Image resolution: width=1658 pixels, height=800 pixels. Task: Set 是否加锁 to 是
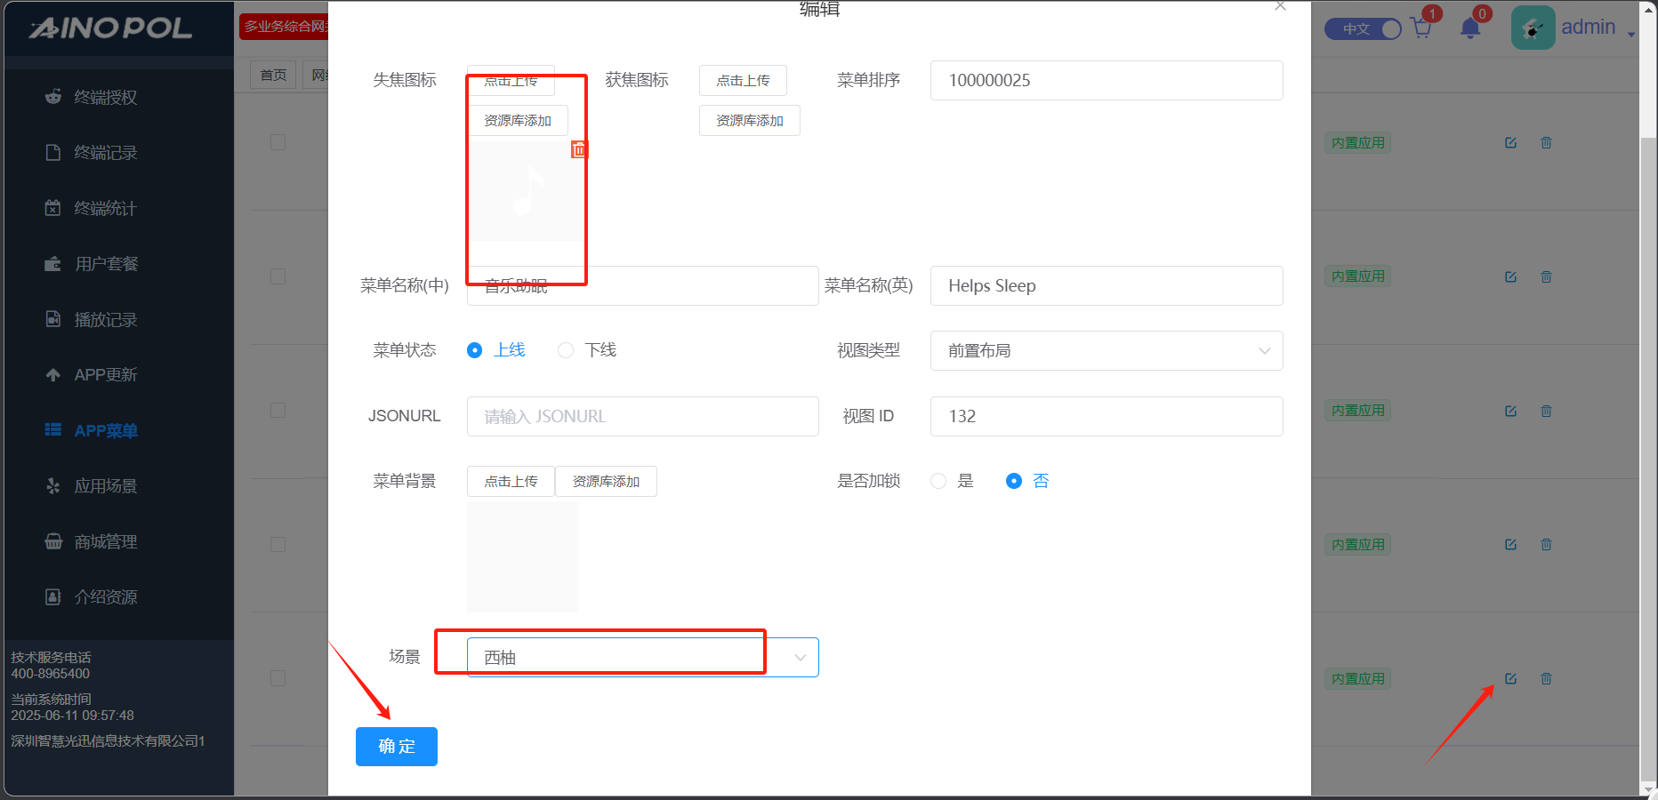[938, 481]
